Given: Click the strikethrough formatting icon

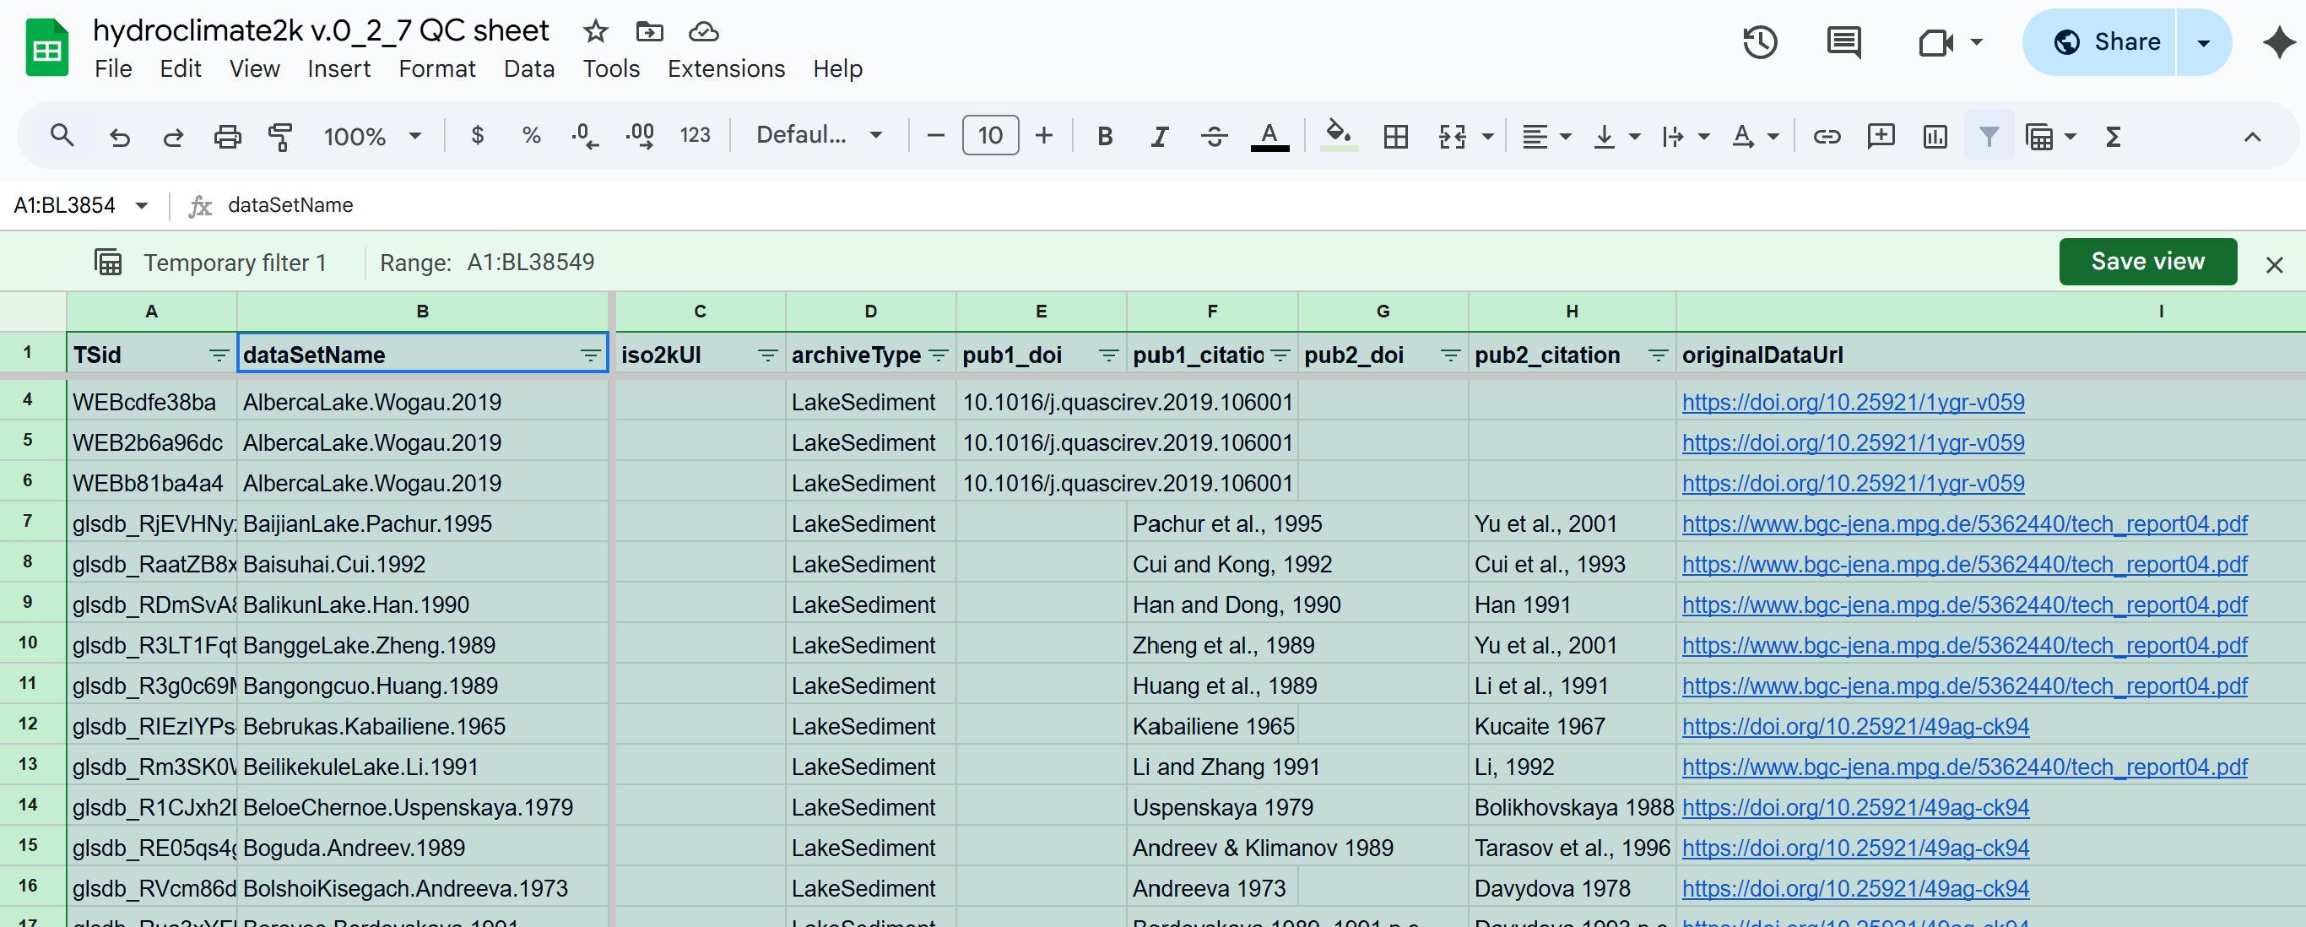Looking at the screenshot, I should coord(1213,136).
